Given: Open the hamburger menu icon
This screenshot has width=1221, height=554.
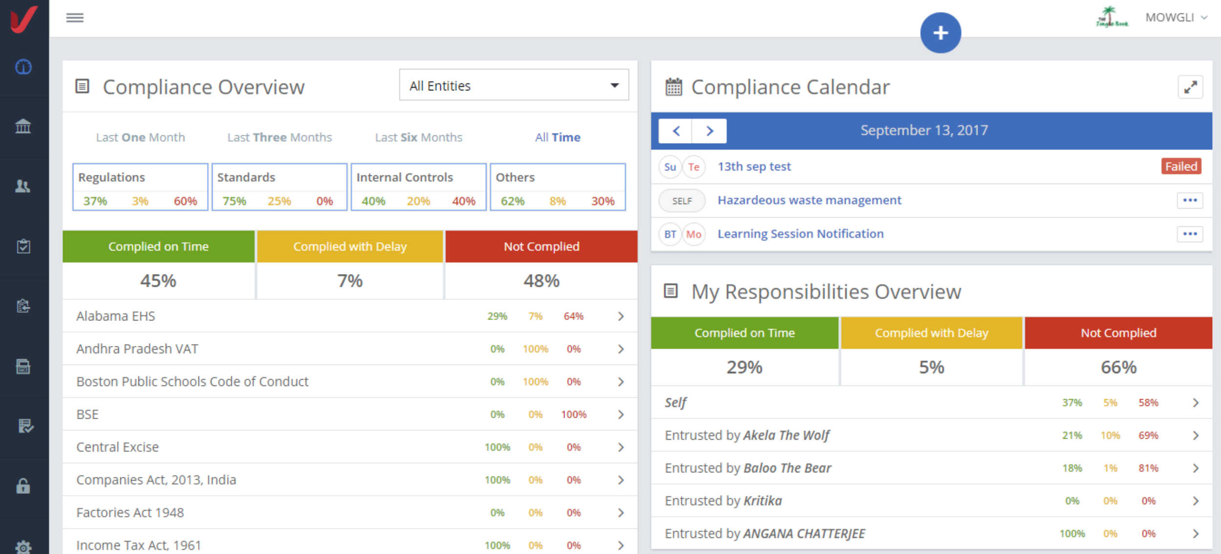Looking at the screenshot, I should [75, 18].
